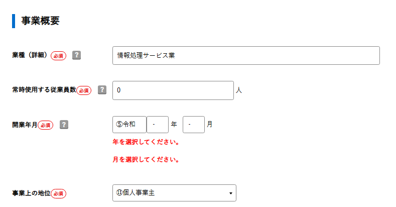Focus the 業種 field containing 情報処理サービス業

pyautogui.click(x=246, y=55)
